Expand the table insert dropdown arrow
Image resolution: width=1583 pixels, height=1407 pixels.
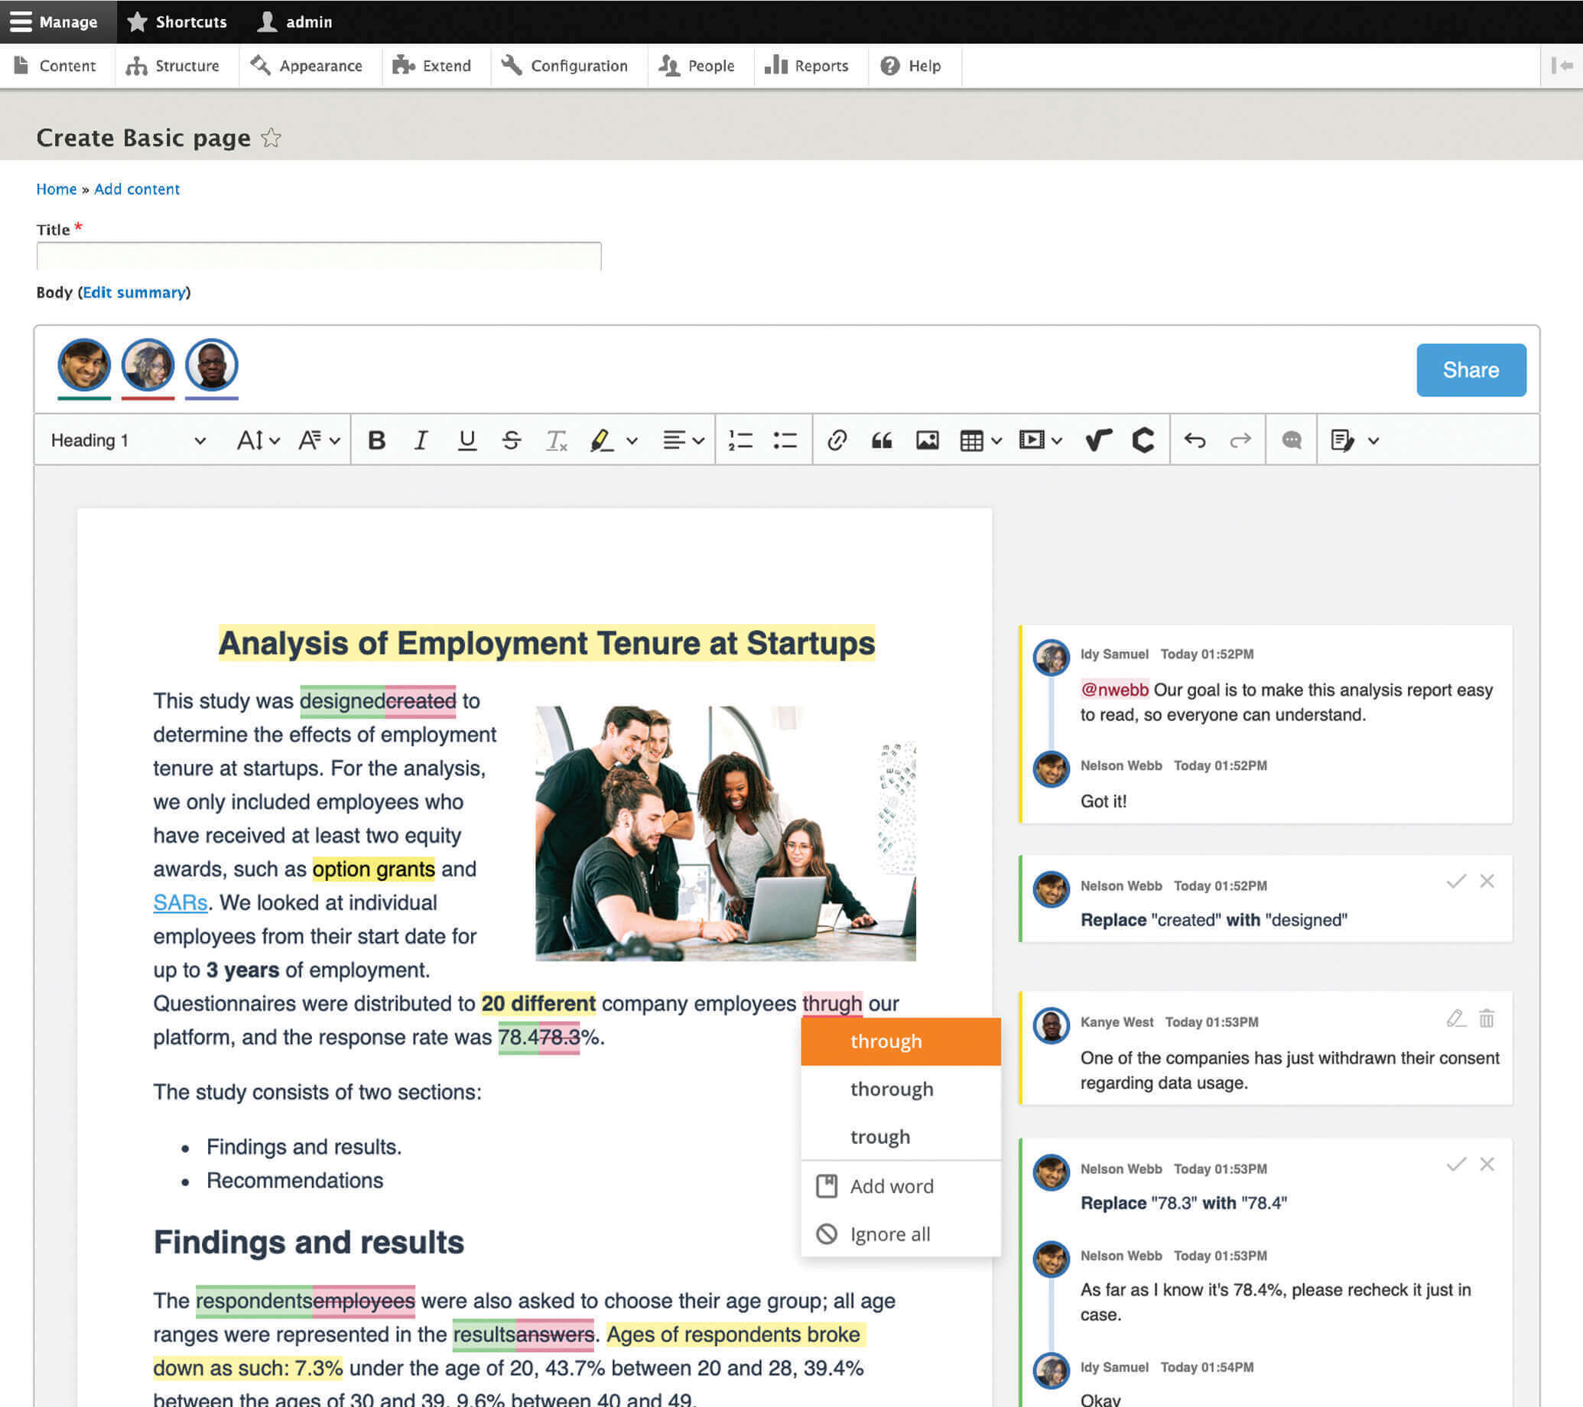click(997, 440)
